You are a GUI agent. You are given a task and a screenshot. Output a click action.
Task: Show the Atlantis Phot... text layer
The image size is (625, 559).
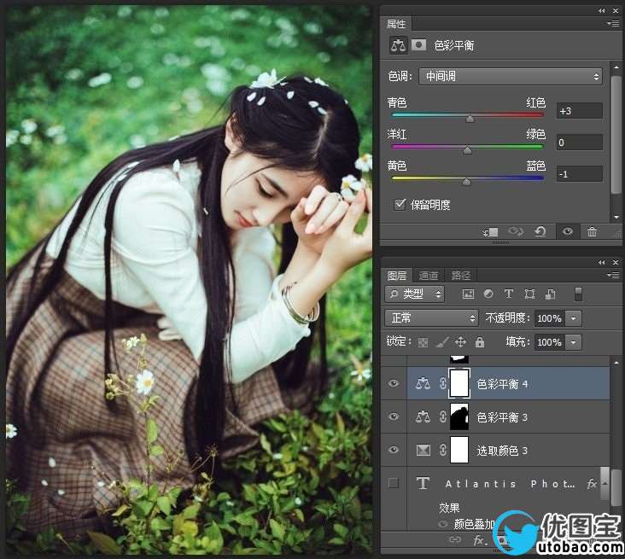394,483
